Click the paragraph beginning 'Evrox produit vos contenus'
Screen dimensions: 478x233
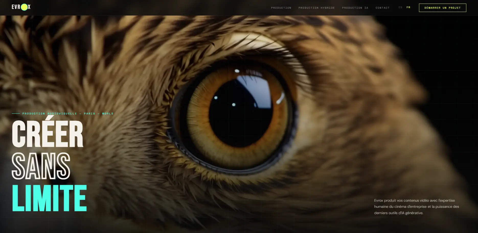[x=417, y=206]
